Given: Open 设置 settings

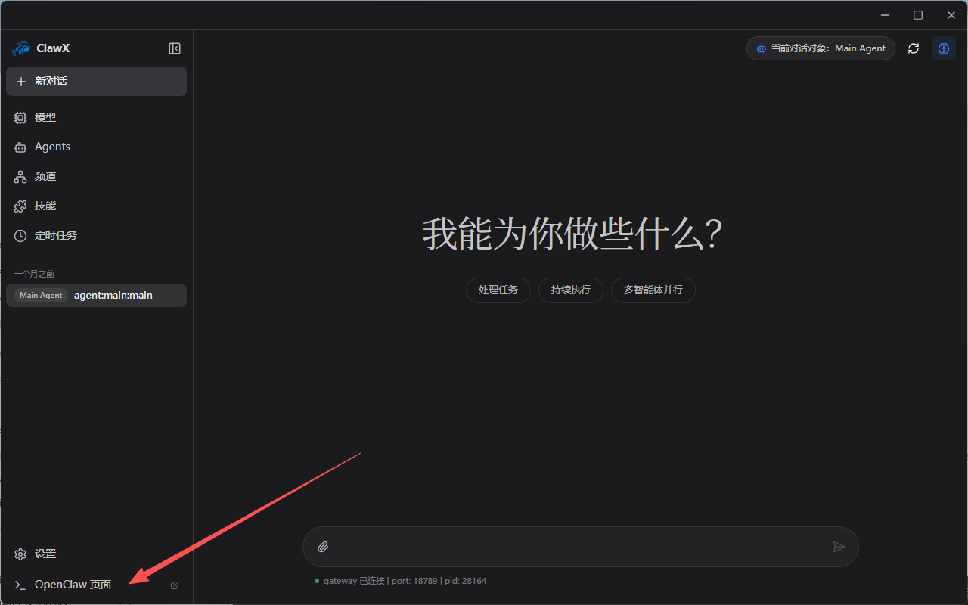Looking at the screenshot, I should coord(45,554).
